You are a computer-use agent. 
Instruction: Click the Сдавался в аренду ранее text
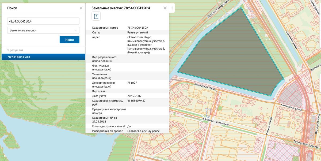(x=143, y=131)
